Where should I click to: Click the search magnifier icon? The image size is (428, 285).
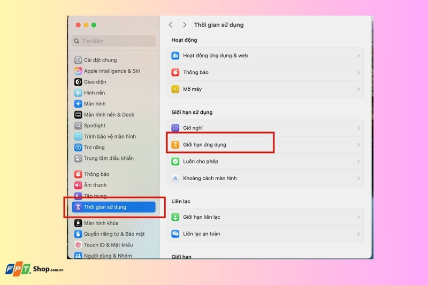pos(77,41)
